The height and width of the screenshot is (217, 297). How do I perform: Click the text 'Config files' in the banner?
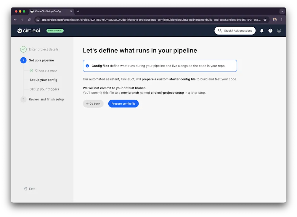100,66
